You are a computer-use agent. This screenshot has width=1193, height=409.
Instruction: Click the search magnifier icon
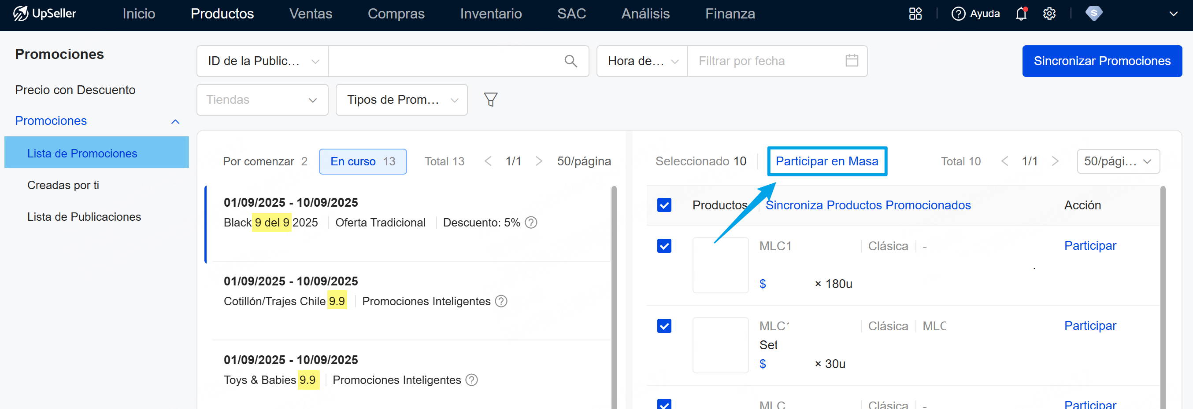click(571, 61)
